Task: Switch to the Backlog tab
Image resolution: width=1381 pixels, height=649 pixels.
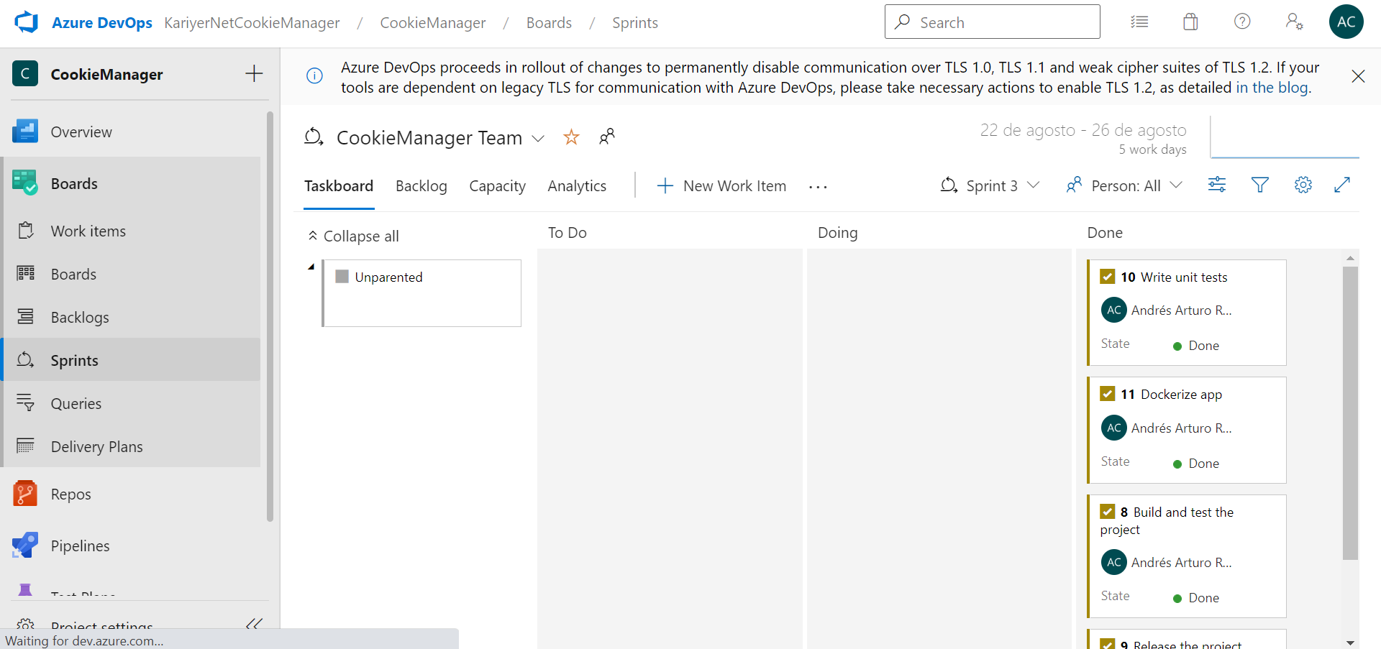Action: pos(421,186)
